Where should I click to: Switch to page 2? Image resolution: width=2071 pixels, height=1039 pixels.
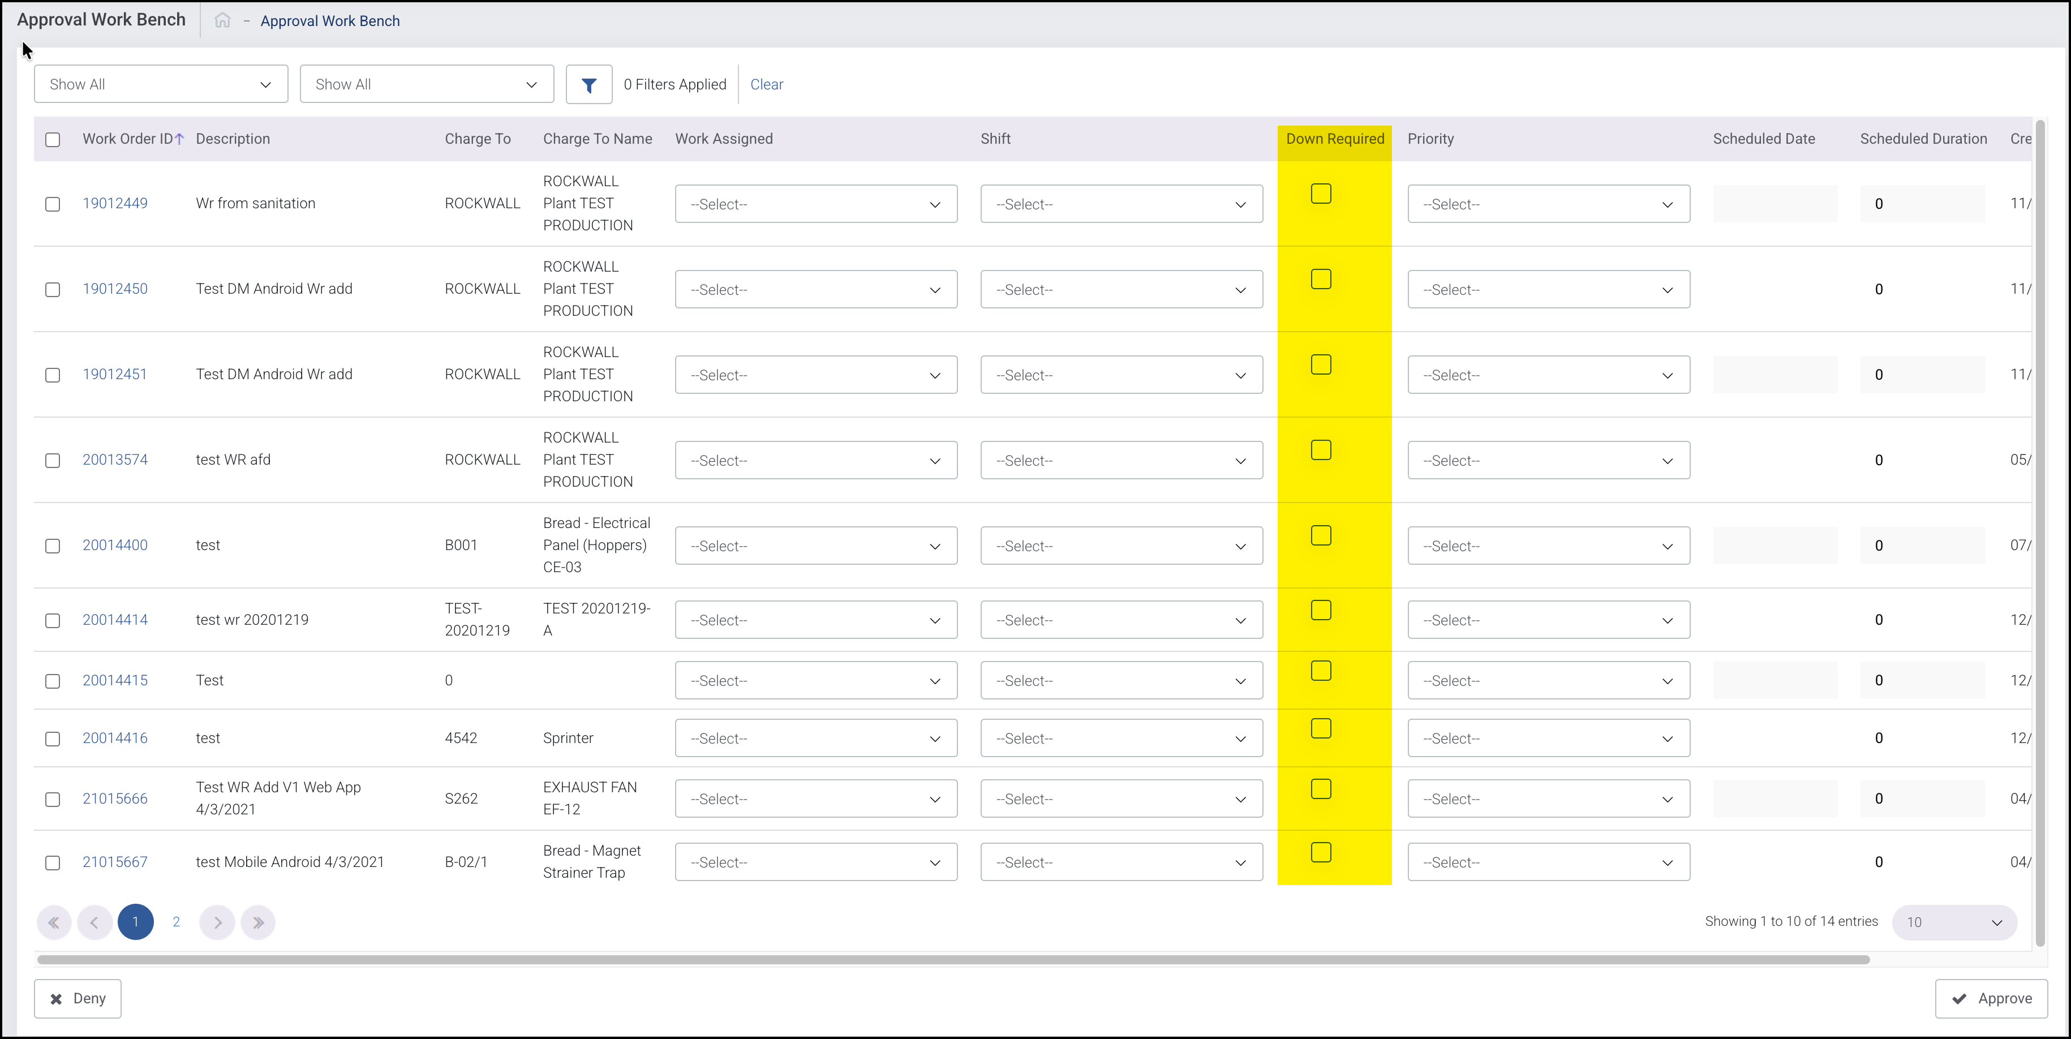[176, 922]
